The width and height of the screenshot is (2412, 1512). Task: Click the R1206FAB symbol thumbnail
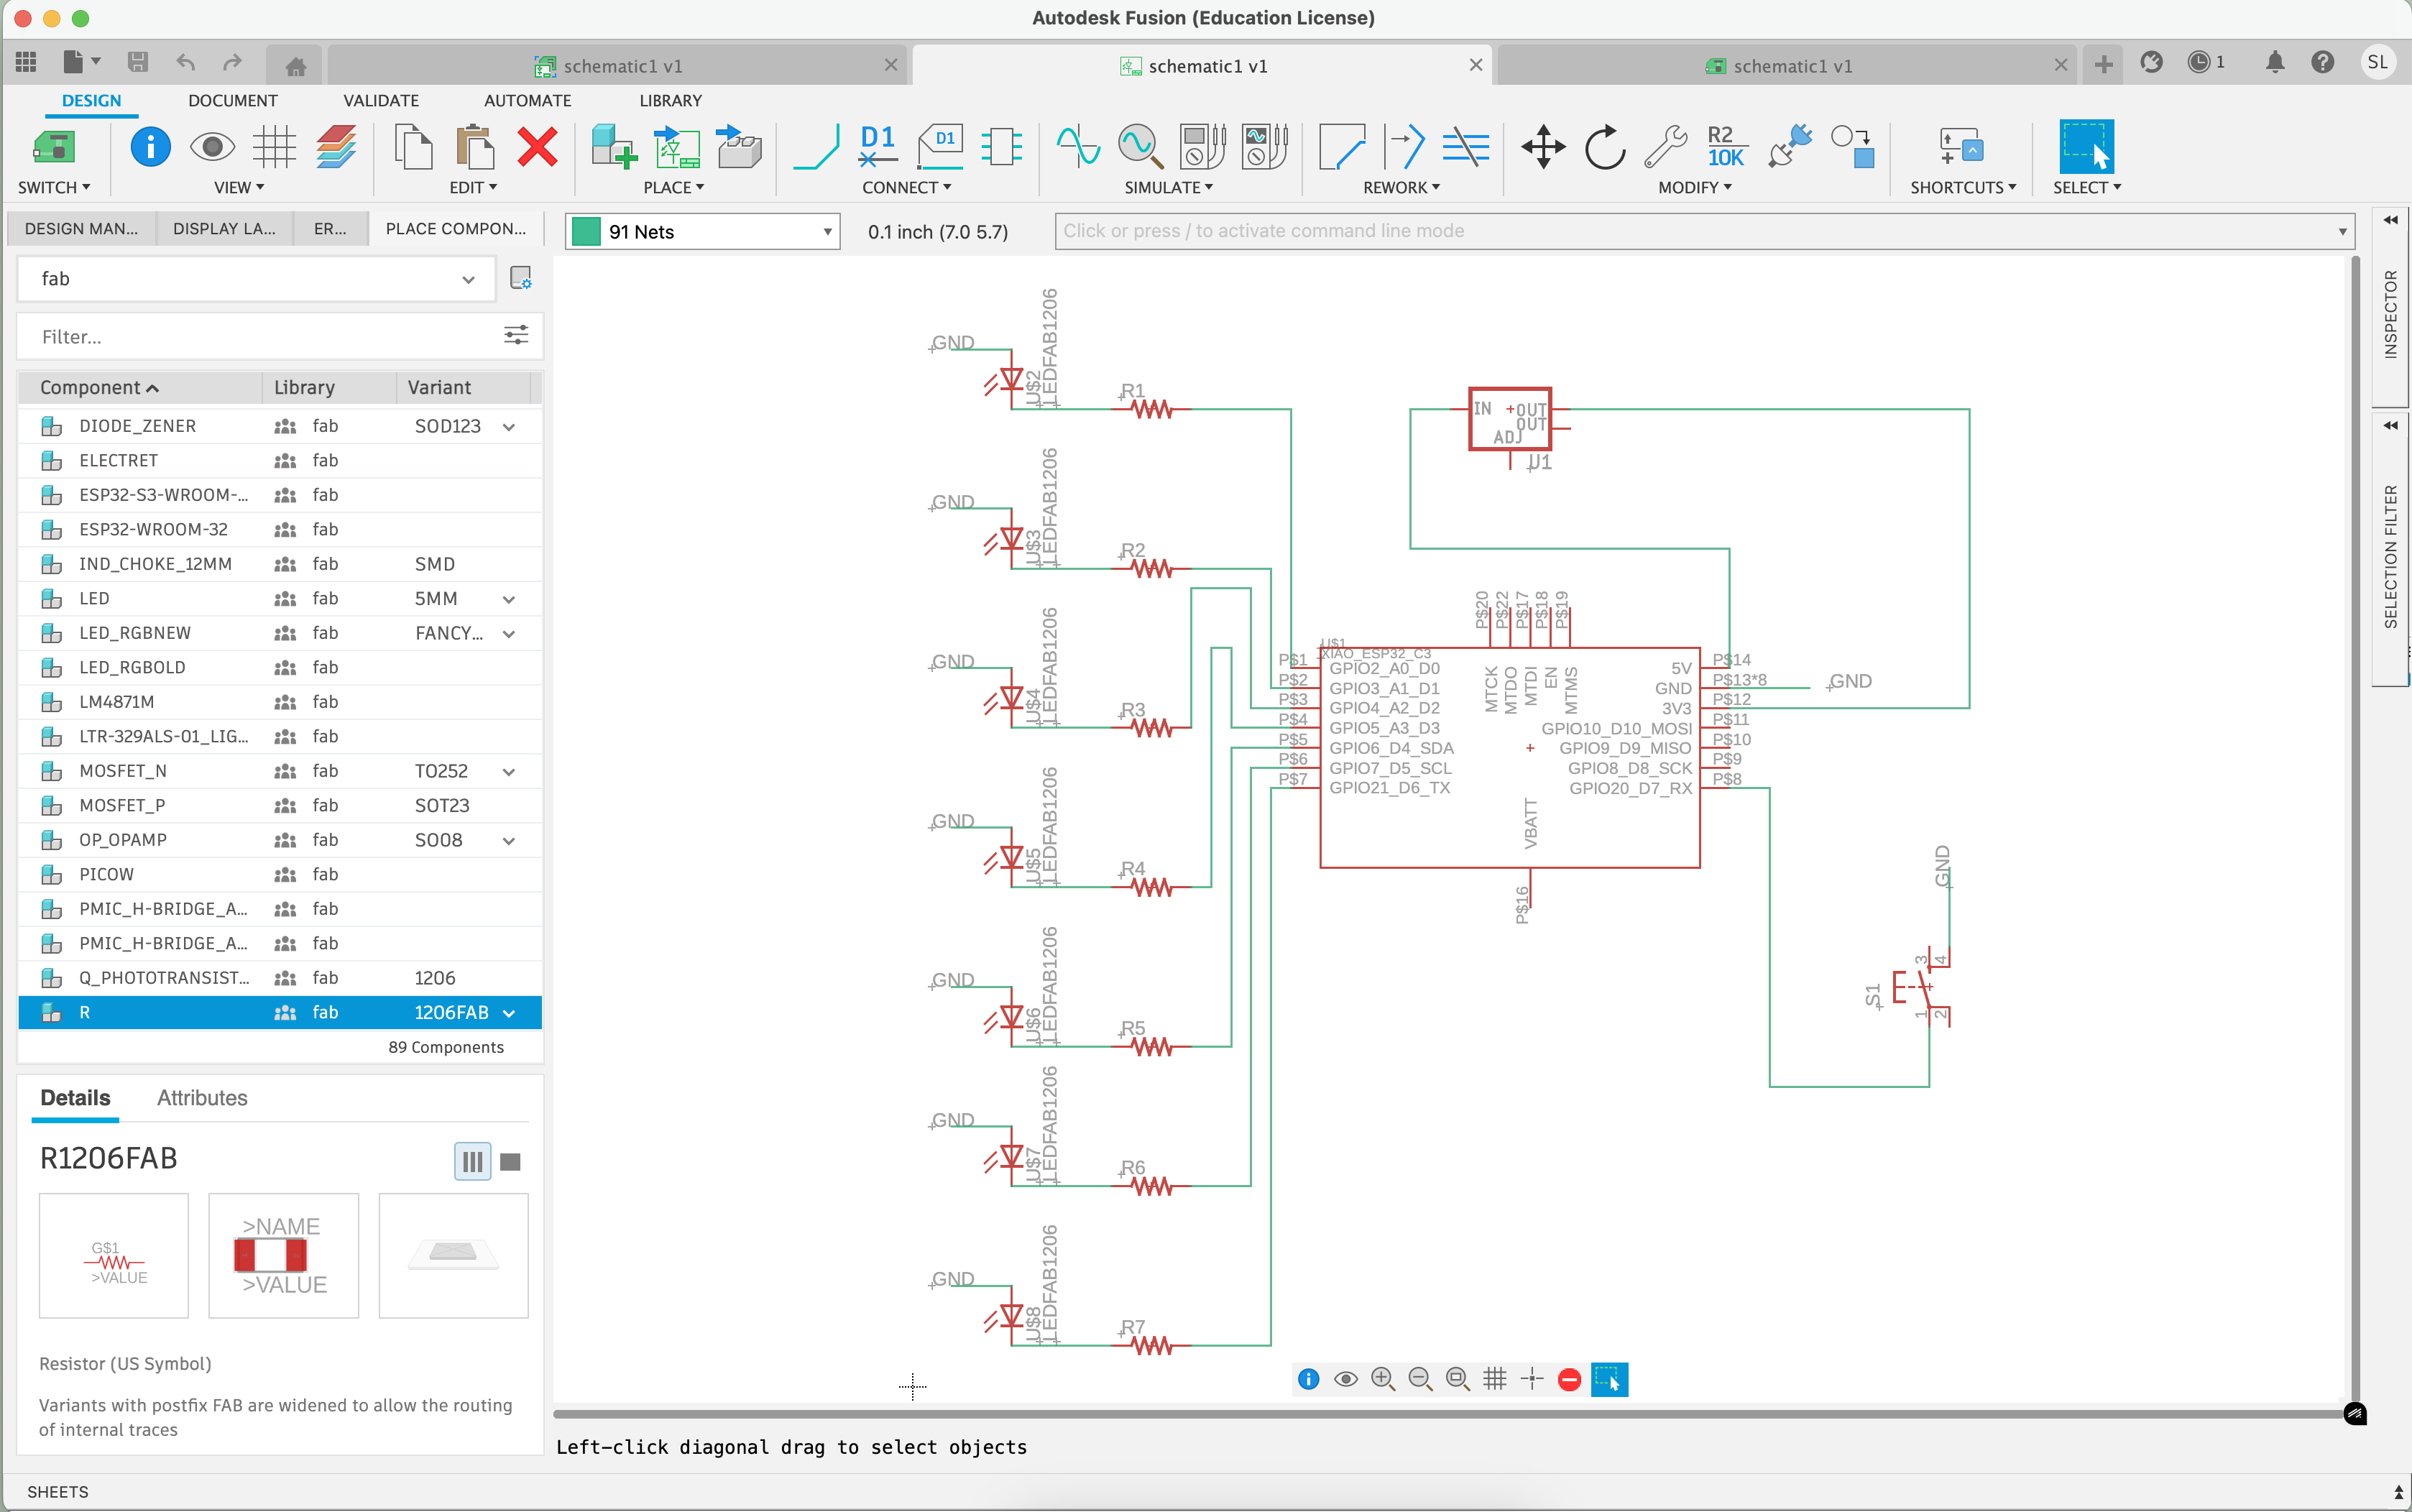(114, 1255)
